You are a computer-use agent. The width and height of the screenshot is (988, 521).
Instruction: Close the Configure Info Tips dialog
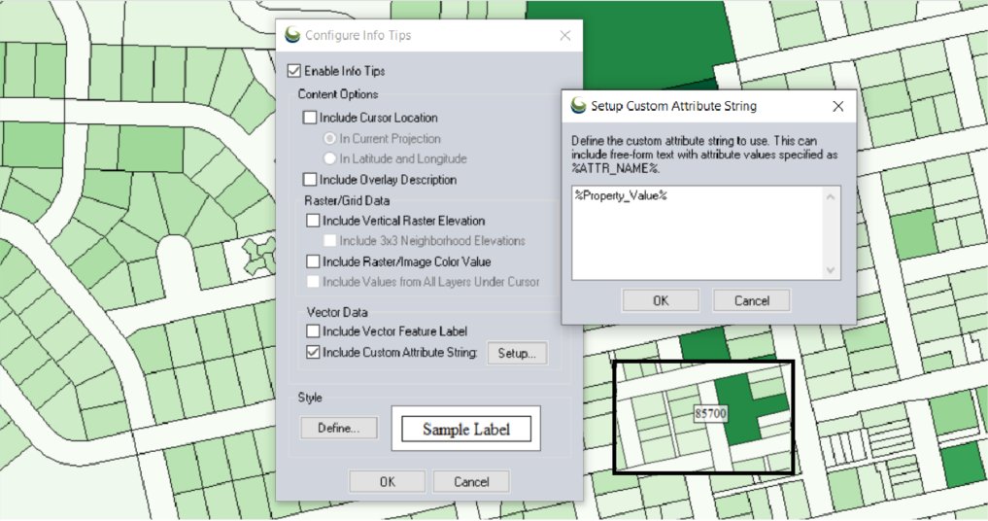(565, 35)
